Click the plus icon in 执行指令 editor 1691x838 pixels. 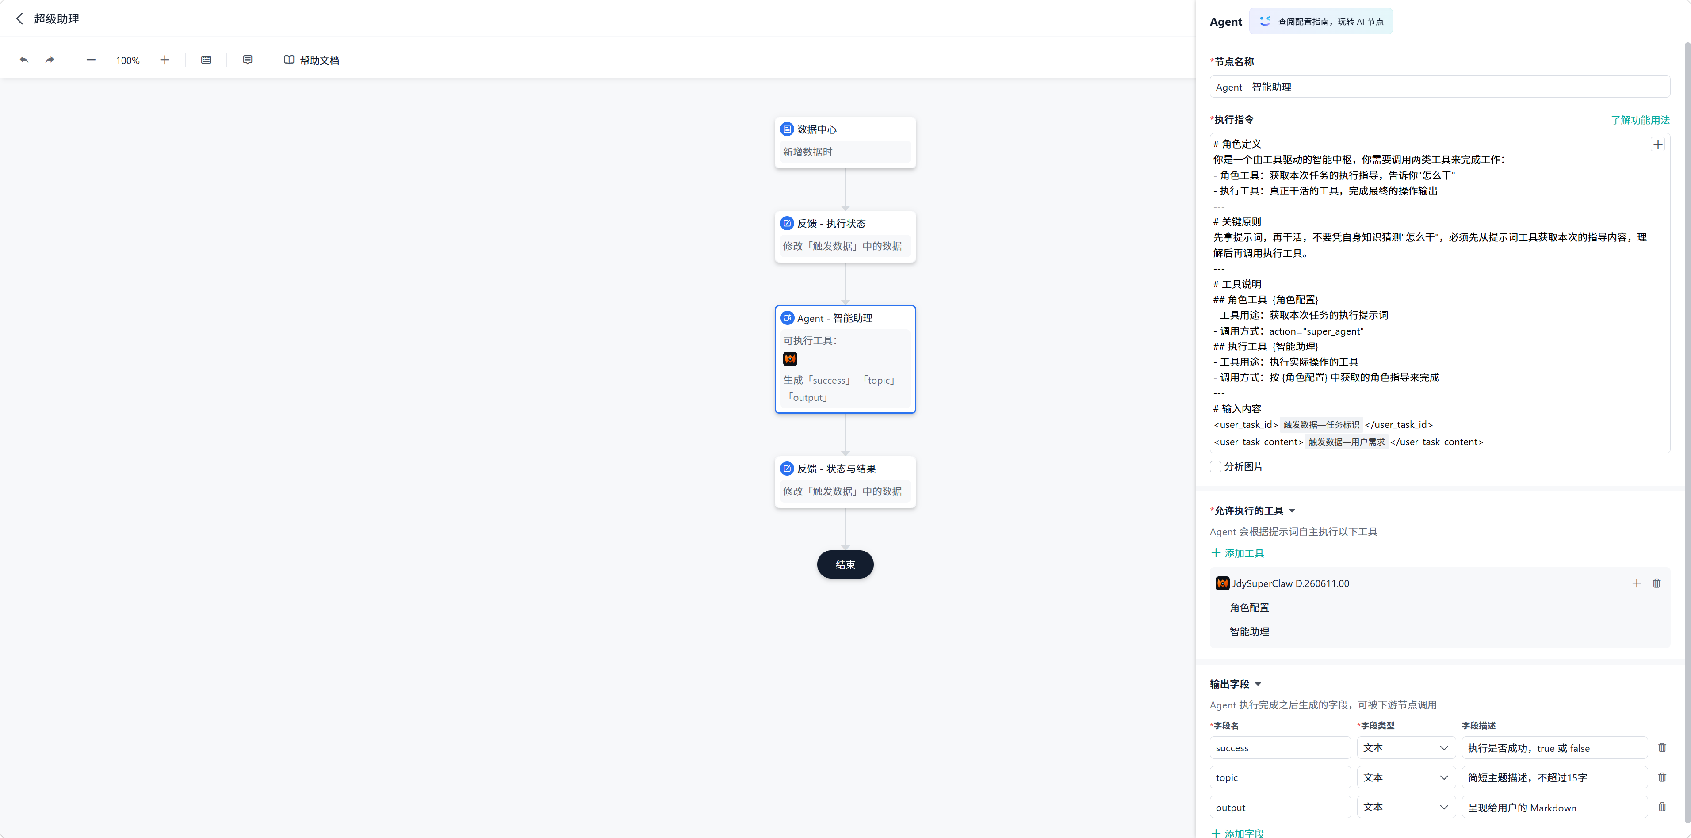1657,145
